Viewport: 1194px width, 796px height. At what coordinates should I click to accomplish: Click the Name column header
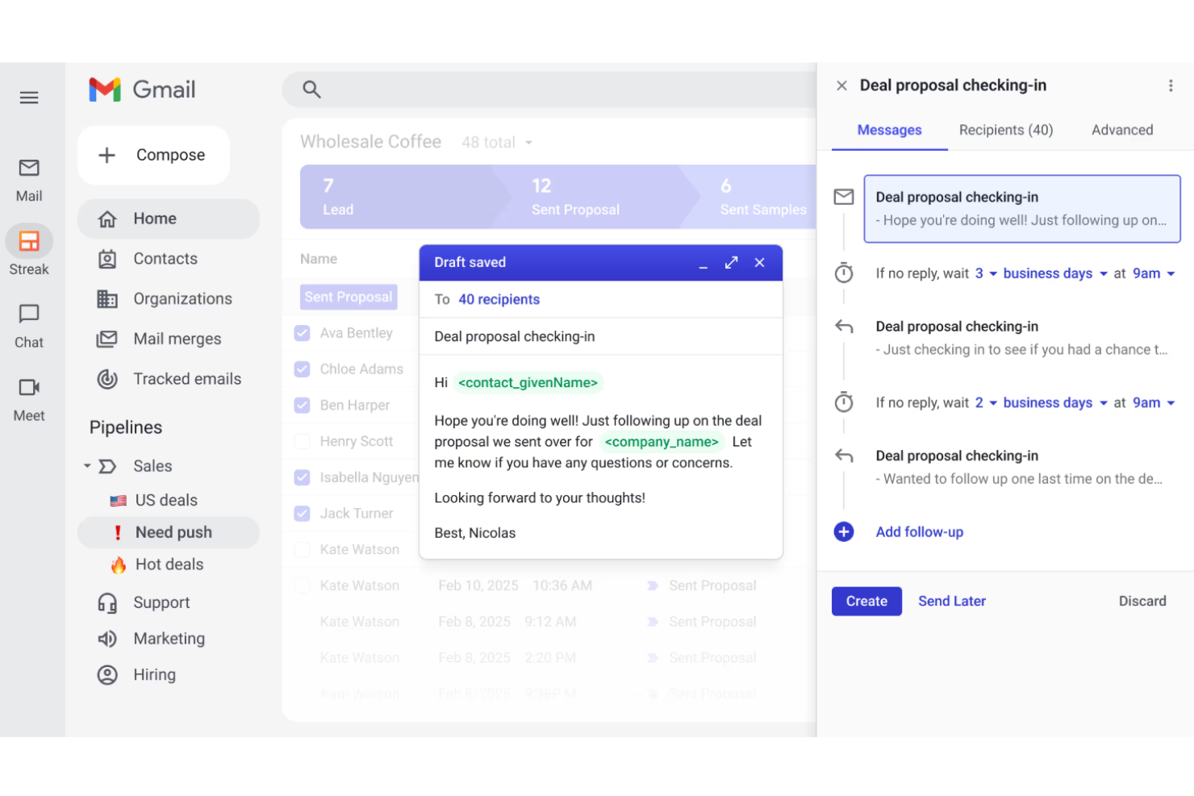pyautogui.click(x=319, y=259)
